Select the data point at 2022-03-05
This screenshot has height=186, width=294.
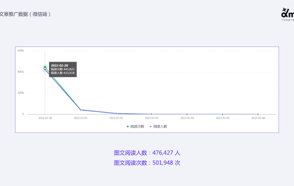(222, 114)
